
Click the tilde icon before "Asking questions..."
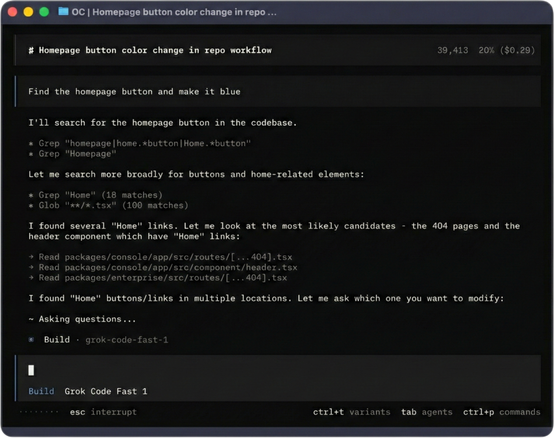(30, 319)
